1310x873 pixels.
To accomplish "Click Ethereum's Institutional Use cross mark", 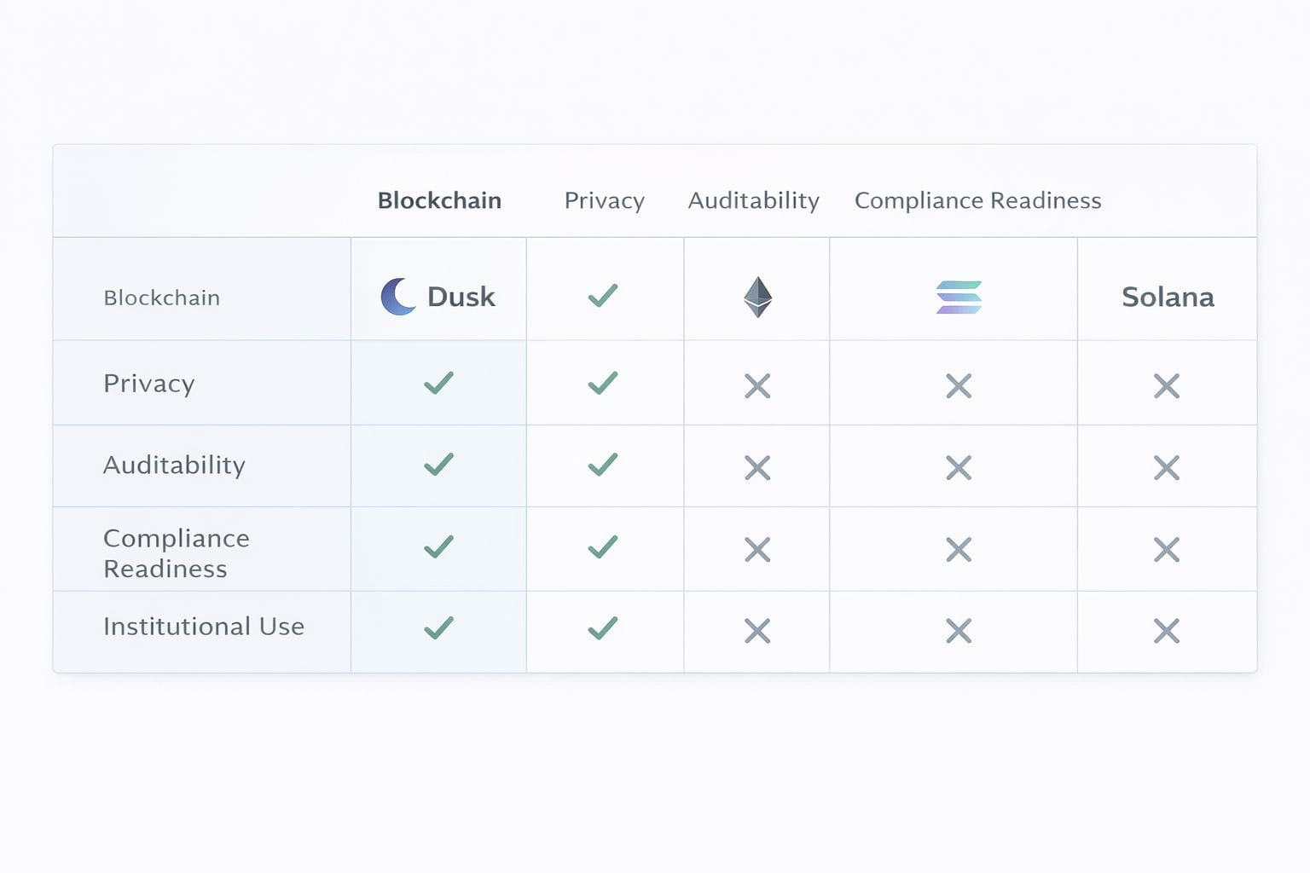I will pyautogui.click(x=757, y=631).
